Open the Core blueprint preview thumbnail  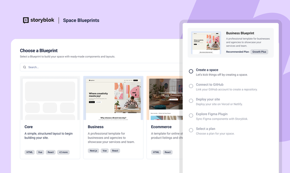coord(50,98)
